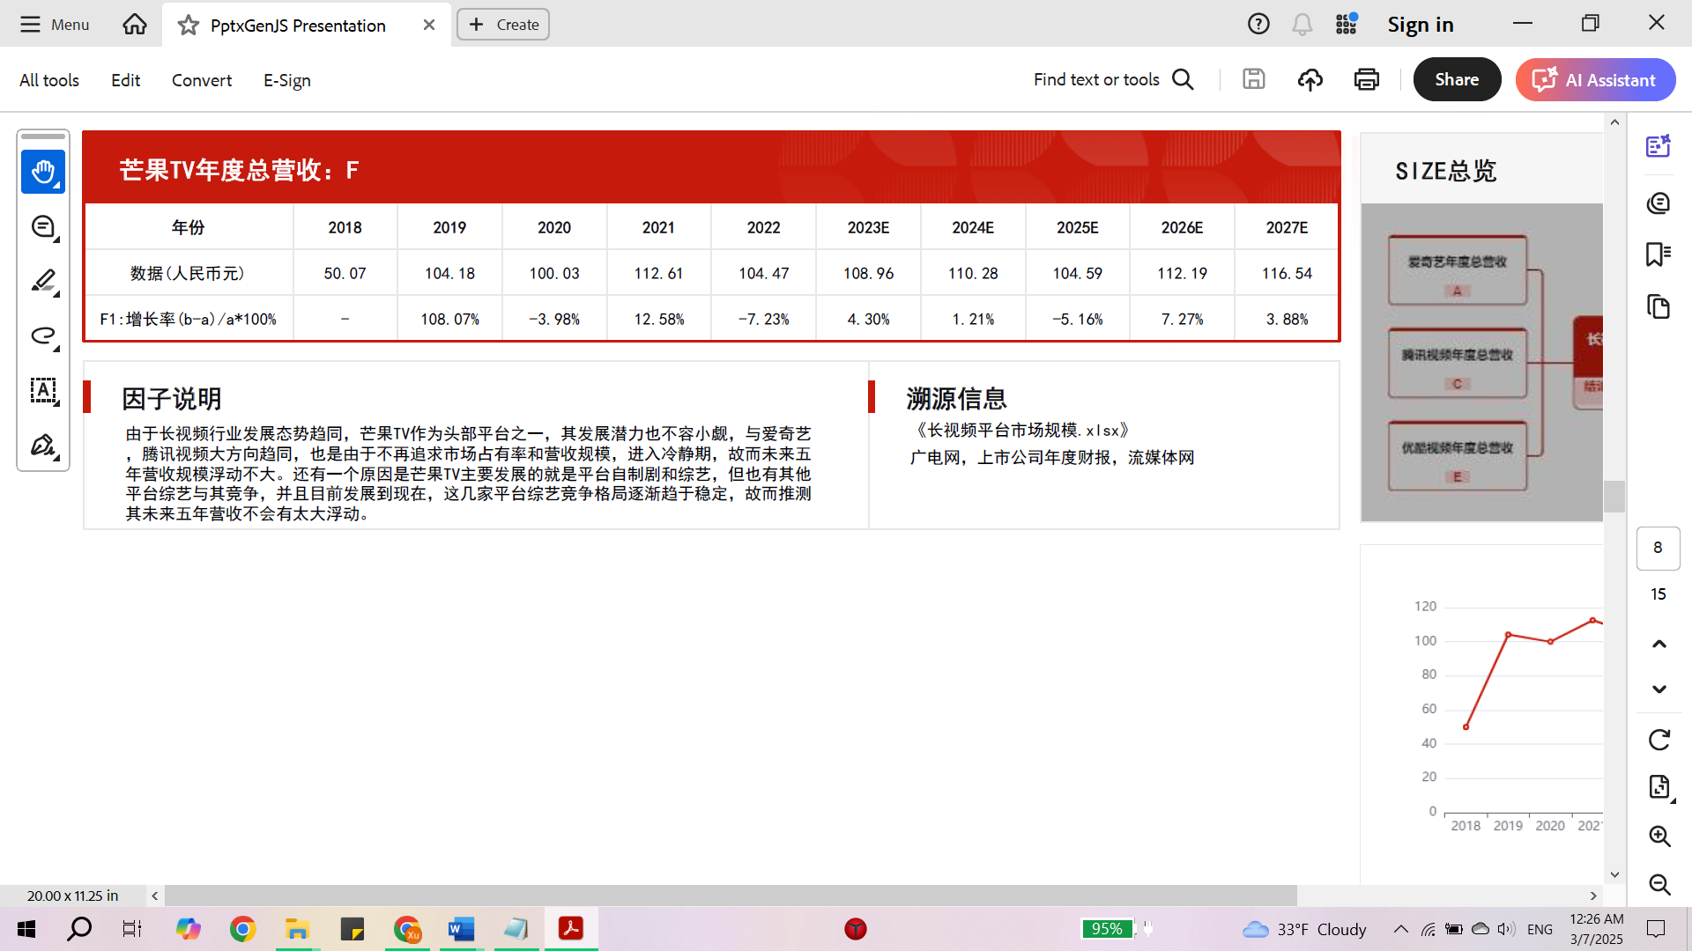Open the Menu hamburger button
This screenshot has height=951, width=1692.
(x=55, y=24)
